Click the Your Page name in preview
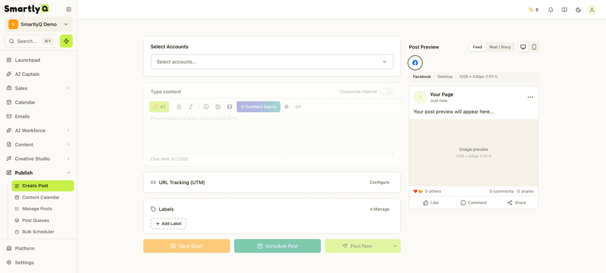This screenshot has height=273, width=606. pyautogui.click(x=441, y=94)
